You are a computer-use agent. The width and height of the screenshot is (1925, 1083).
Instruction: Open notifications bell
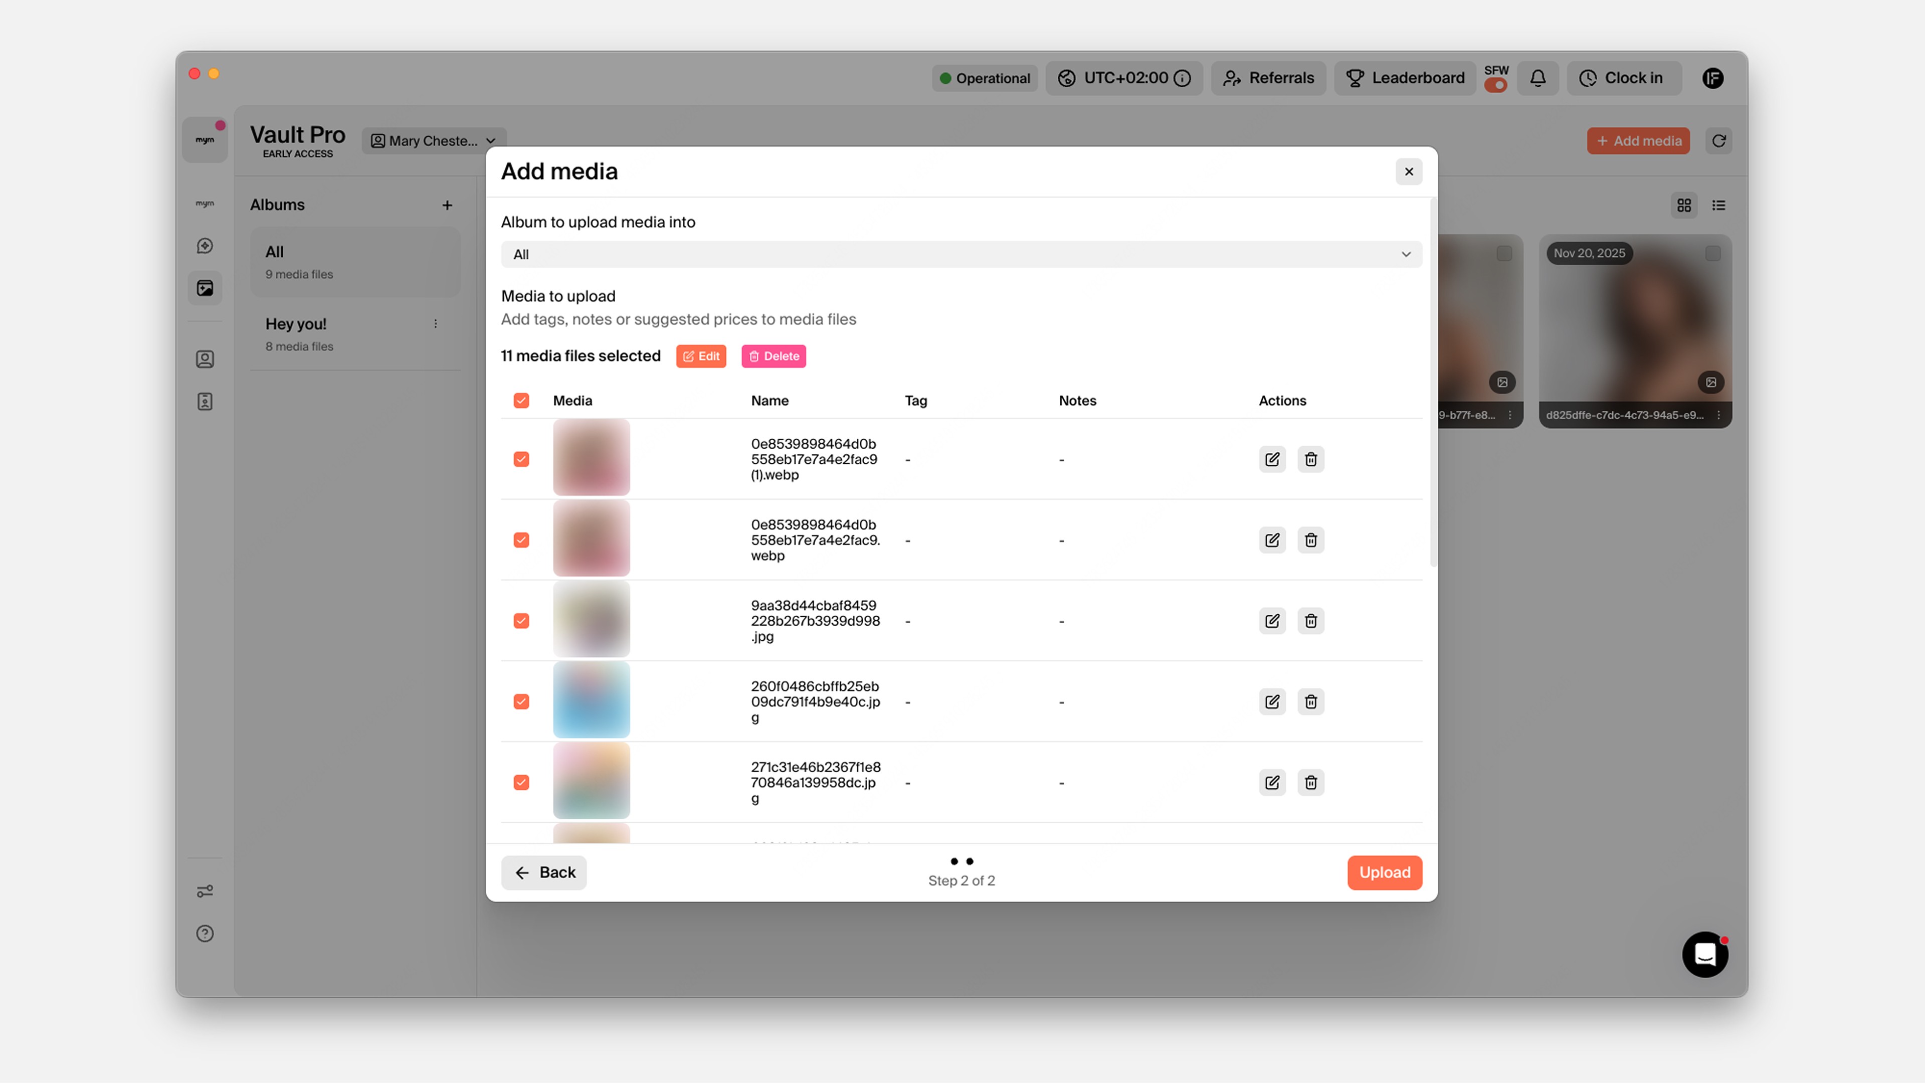pos(1538,78)
